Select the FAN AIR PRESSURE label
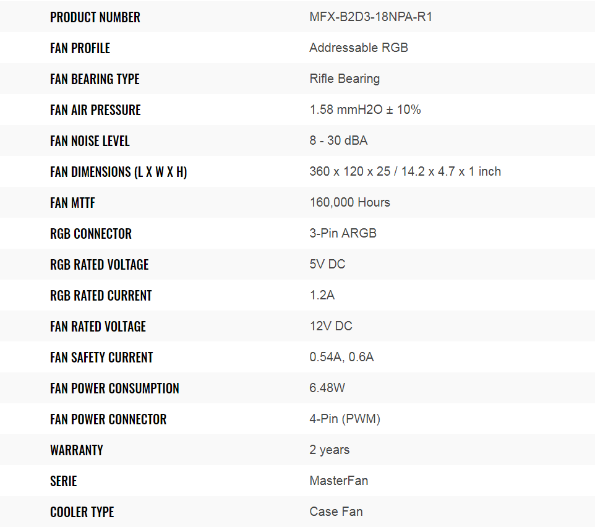This screenshot has height=527, width=595. tap(95, 110)
